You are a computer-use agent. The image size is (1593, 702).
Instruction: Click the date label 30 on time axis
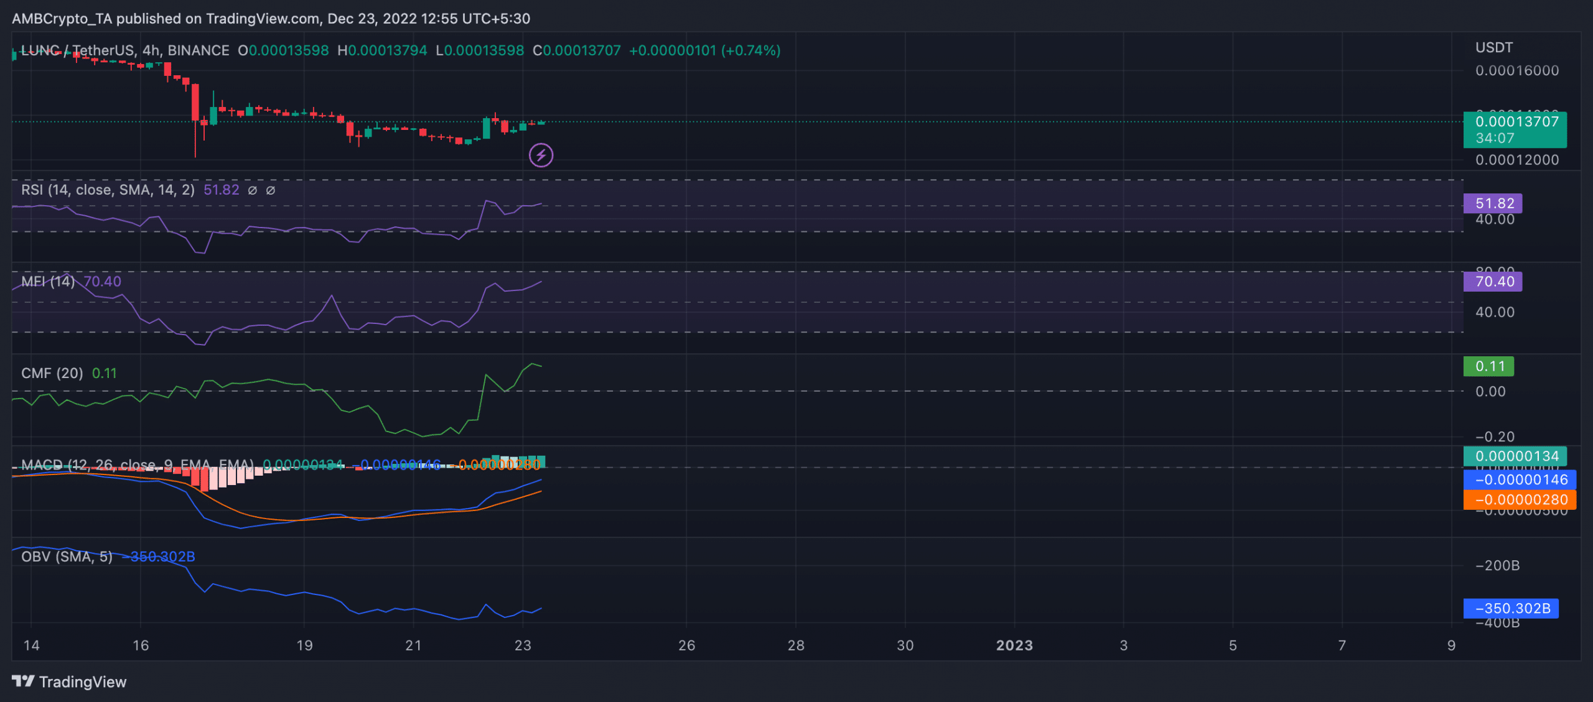pos(905,645)
